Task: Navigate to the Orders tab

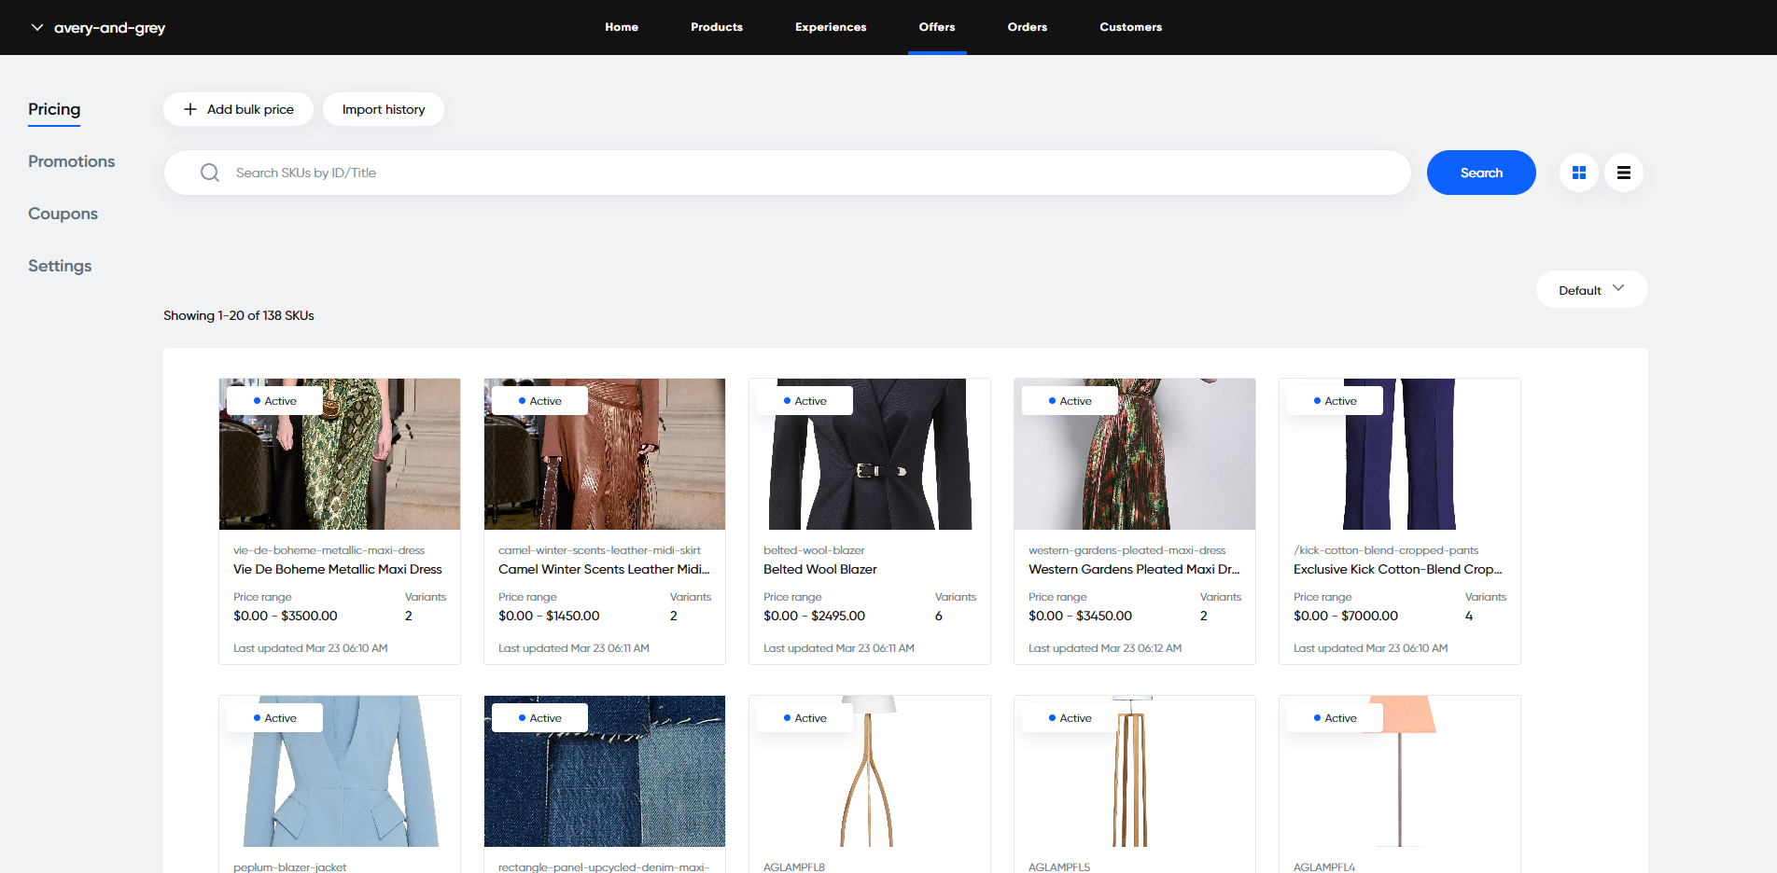Action: 1028,27
